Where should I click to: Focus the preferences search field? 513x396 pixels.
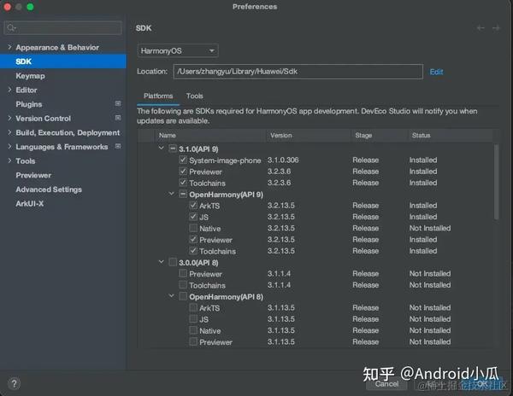click(62, 28)
